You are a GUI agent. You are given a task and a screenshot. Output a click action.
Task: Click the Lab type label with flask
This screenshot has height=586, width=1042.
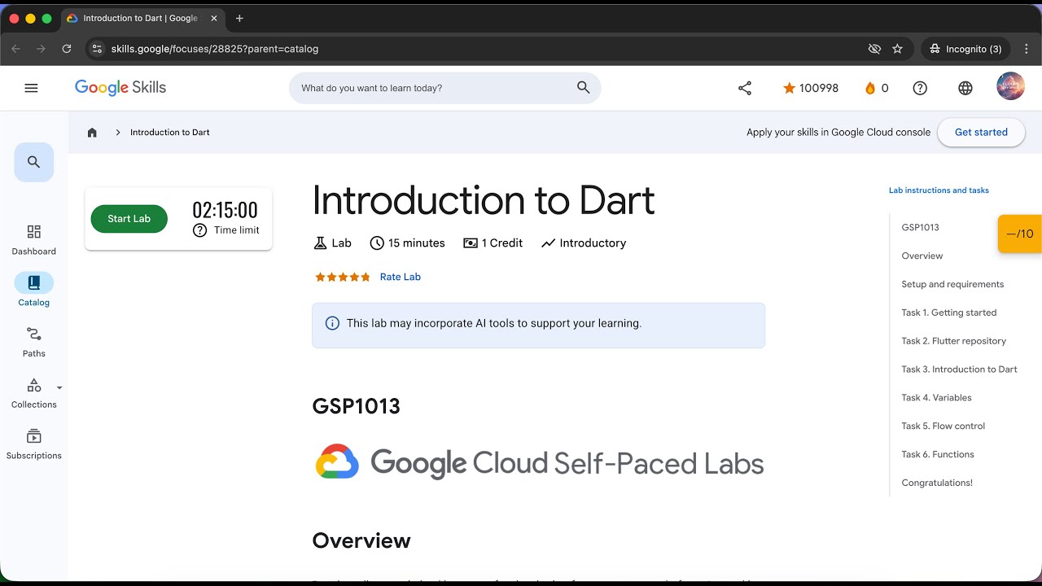[332, 243]
